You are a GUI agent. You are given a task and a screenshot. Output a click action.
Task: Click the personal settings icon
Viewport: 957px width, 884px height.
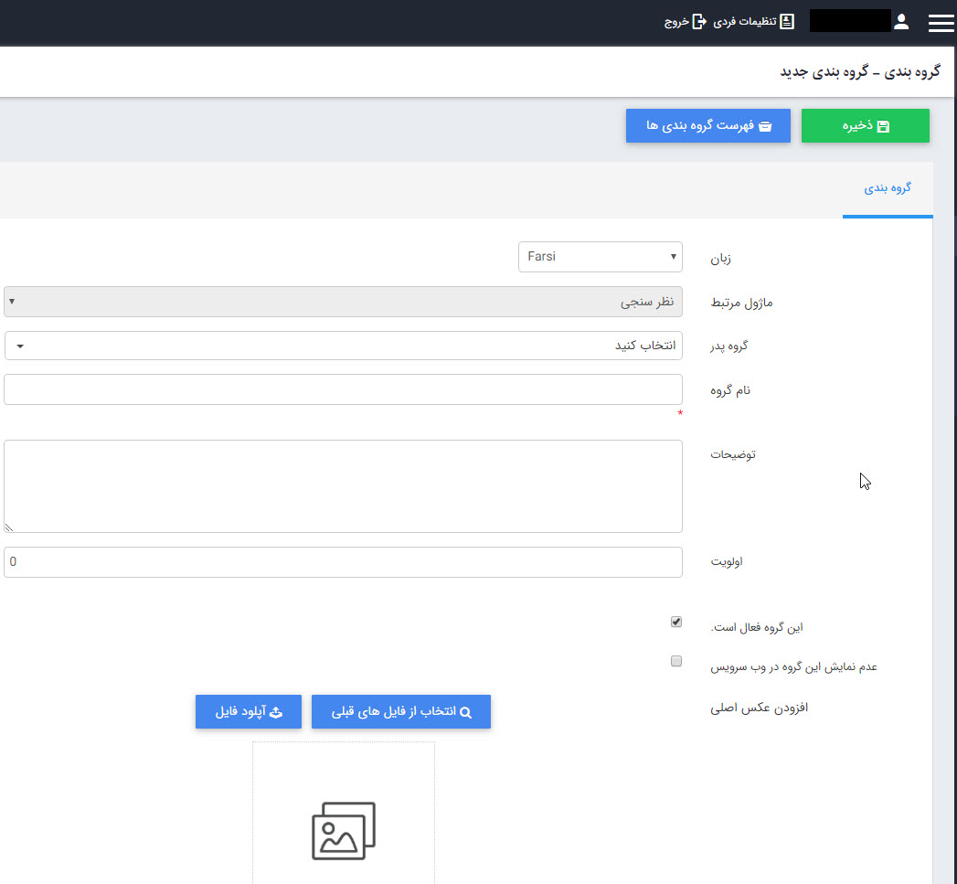pos(787,22)
